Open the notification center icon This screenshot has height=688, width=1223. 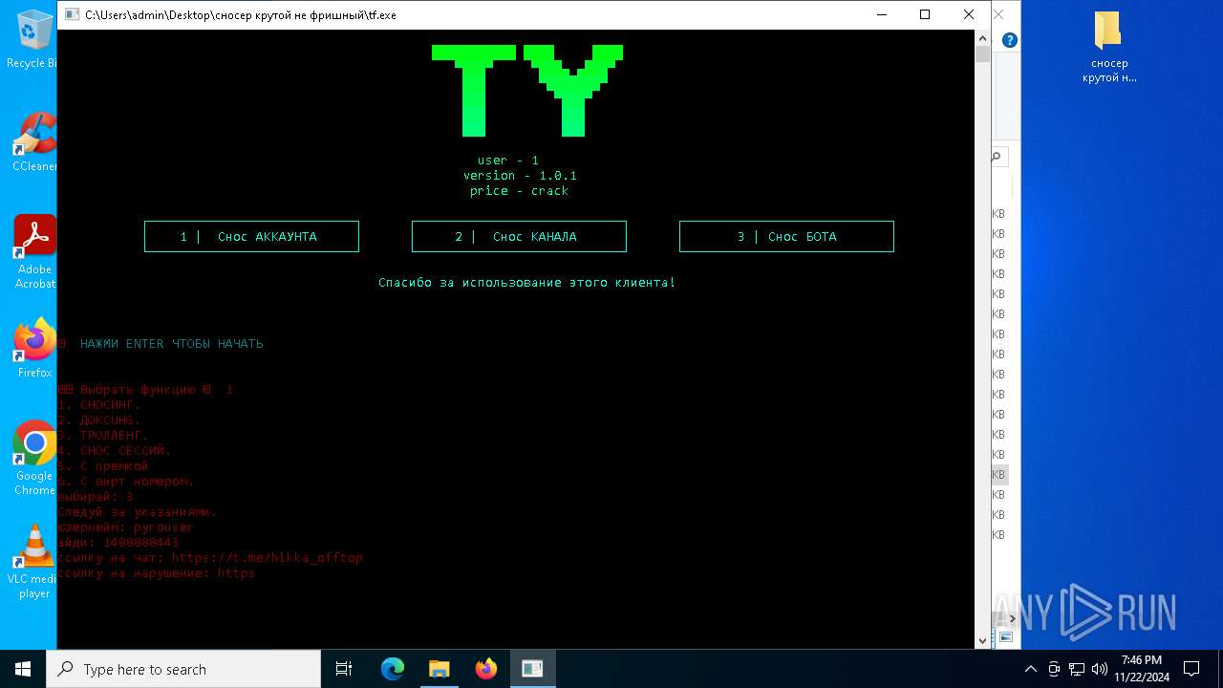click(1191, 669)
